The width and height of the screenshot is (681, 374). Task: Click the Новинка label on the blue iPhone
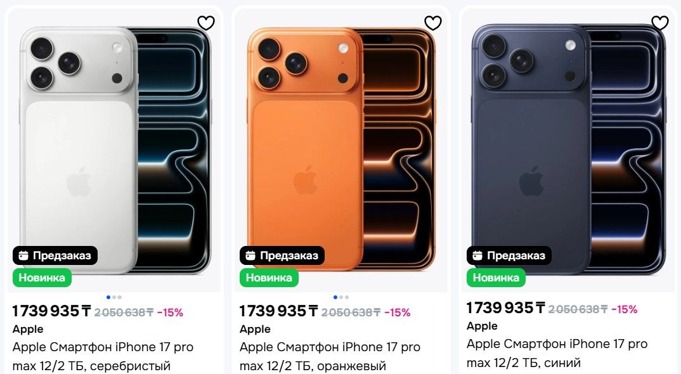(496, 277)
